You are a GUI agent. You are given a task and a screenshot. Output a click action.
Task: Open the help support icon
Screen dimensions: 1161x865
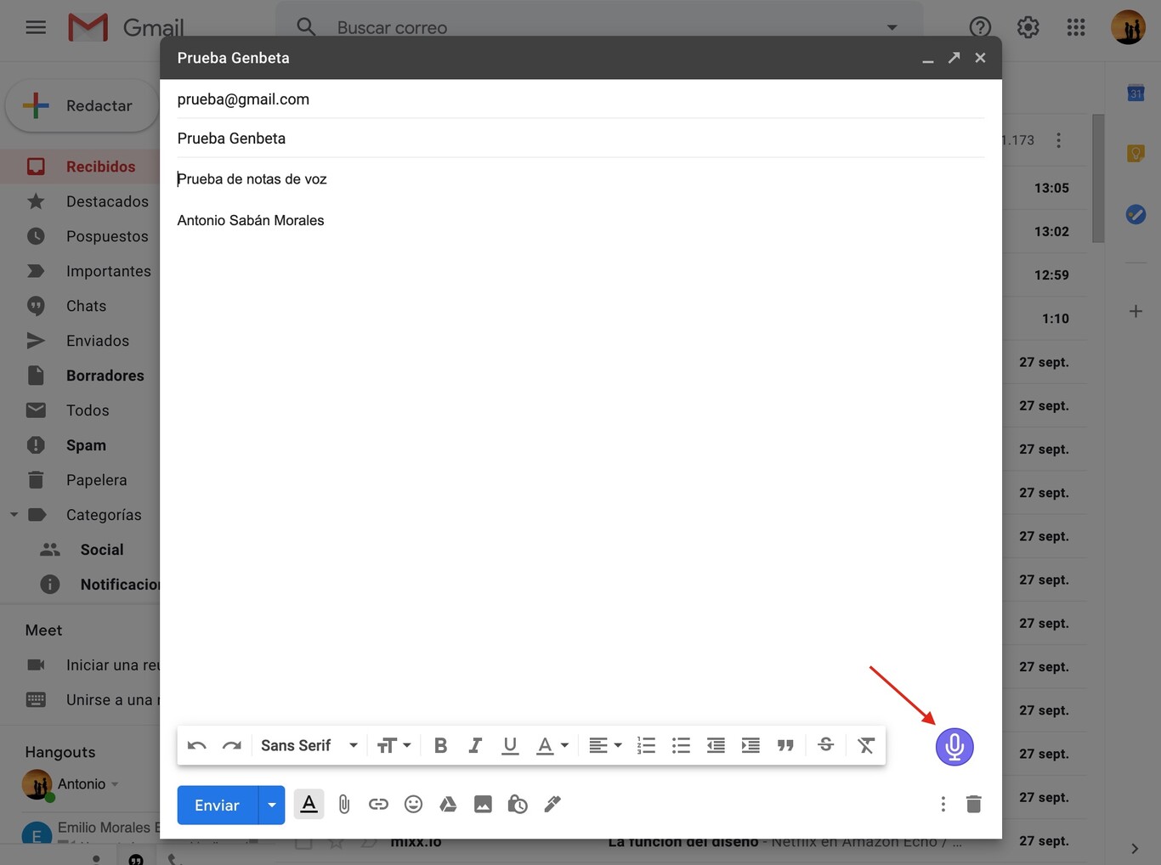click(980, 27)
